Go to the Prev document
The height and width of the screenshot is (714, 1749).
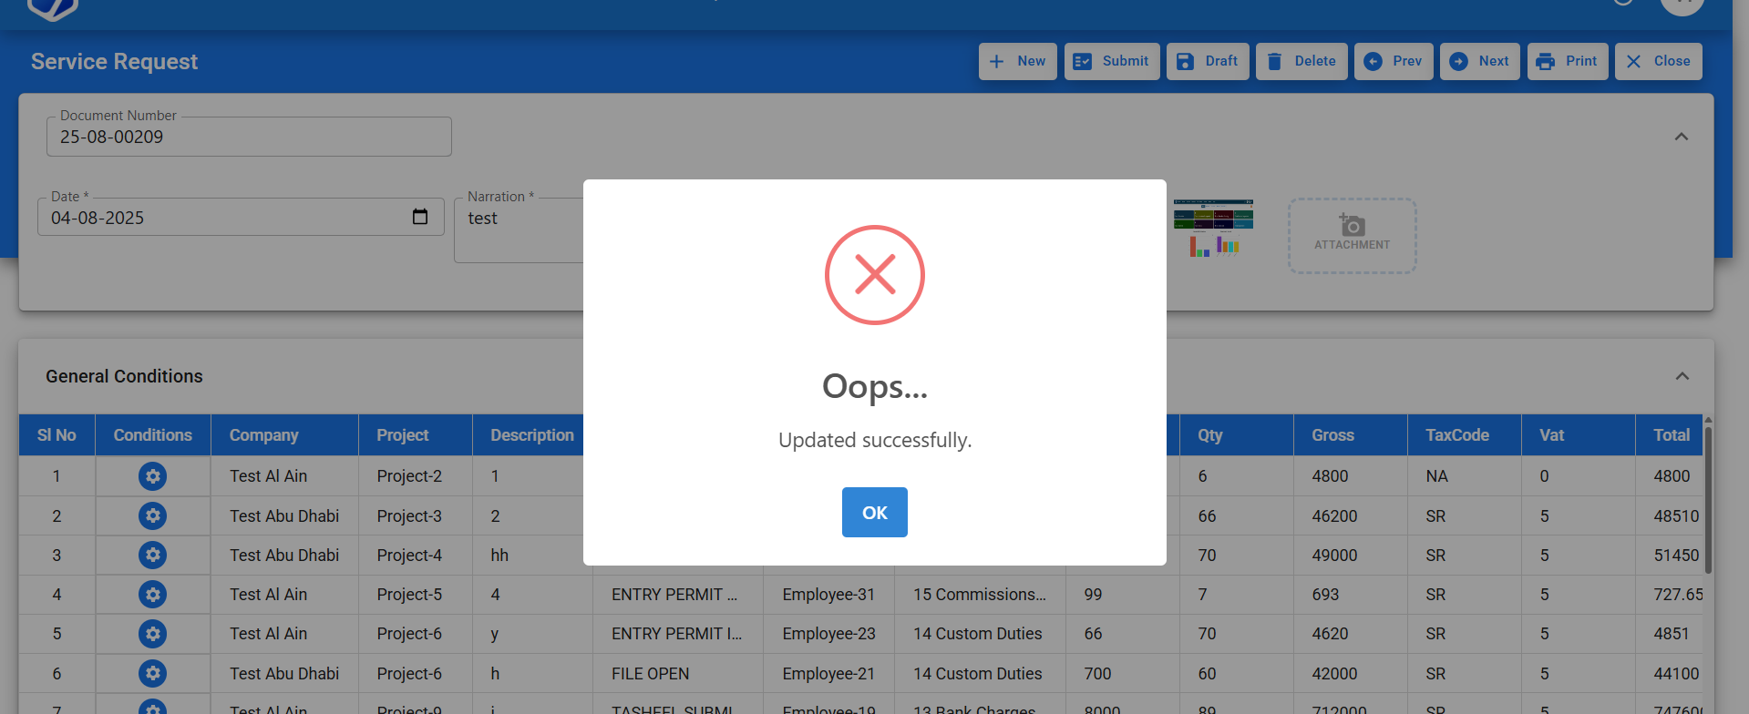(1393, 61)
